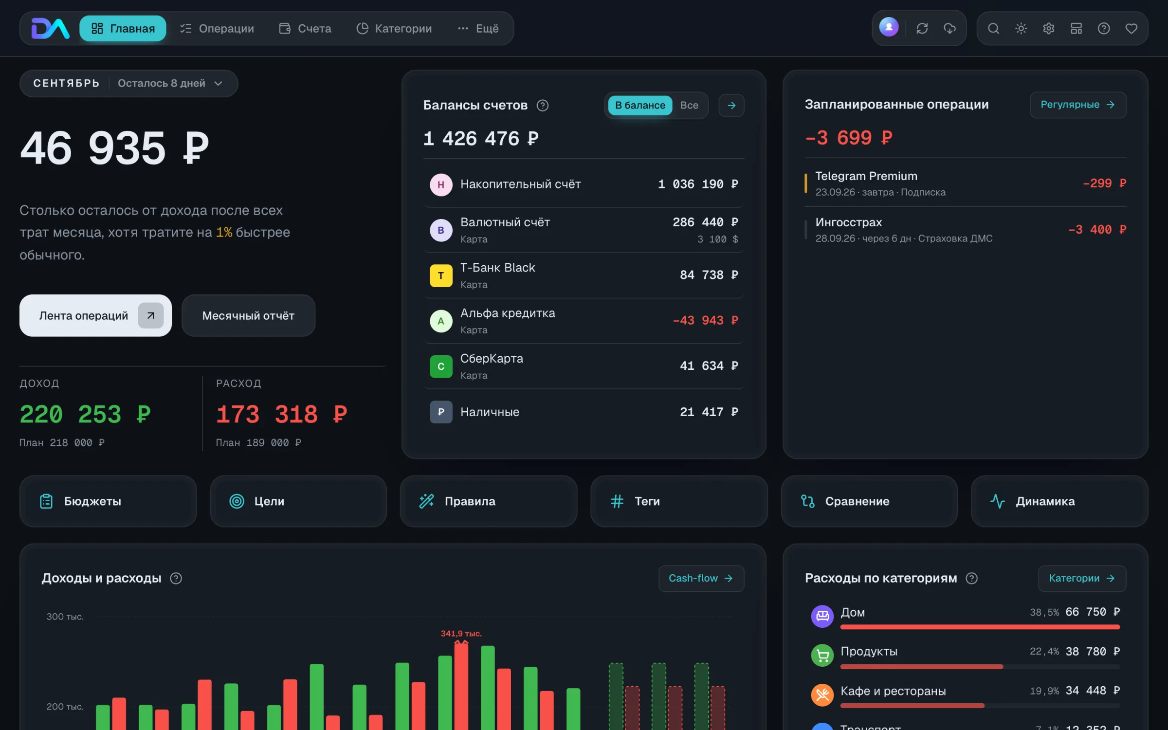Open search with the magnifier icon
1168x730 pixels.
pyautogui.click(x=993, y=28)
